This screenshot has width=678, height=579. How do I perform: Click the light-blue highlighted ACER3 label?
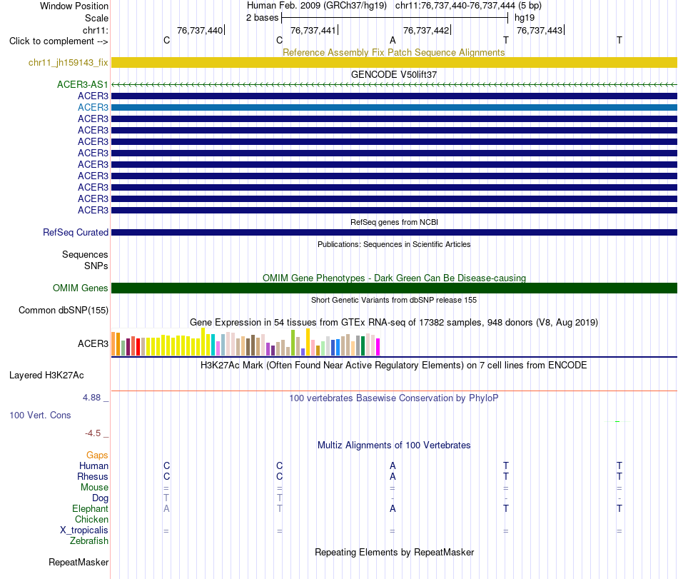(x=93, y=107)
